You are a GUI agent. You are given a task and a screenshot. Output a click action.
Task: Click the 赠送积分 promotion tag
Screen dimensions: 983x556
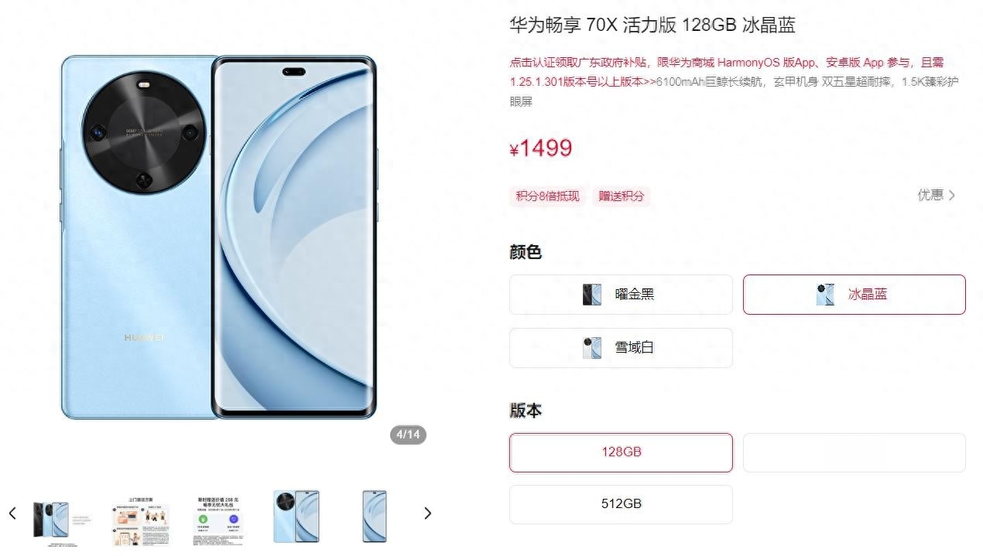pyautogui.click(x=622, y=196)
